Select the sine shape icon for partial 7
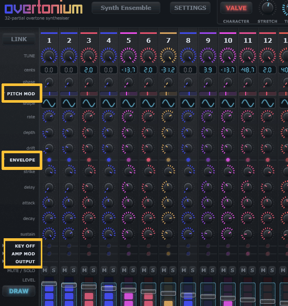Screen dimensions: 288x306 tap(168, 103)
